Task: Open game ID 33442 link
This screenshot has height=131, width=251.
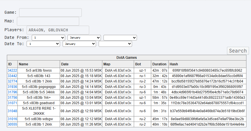Action: point(12,76)
